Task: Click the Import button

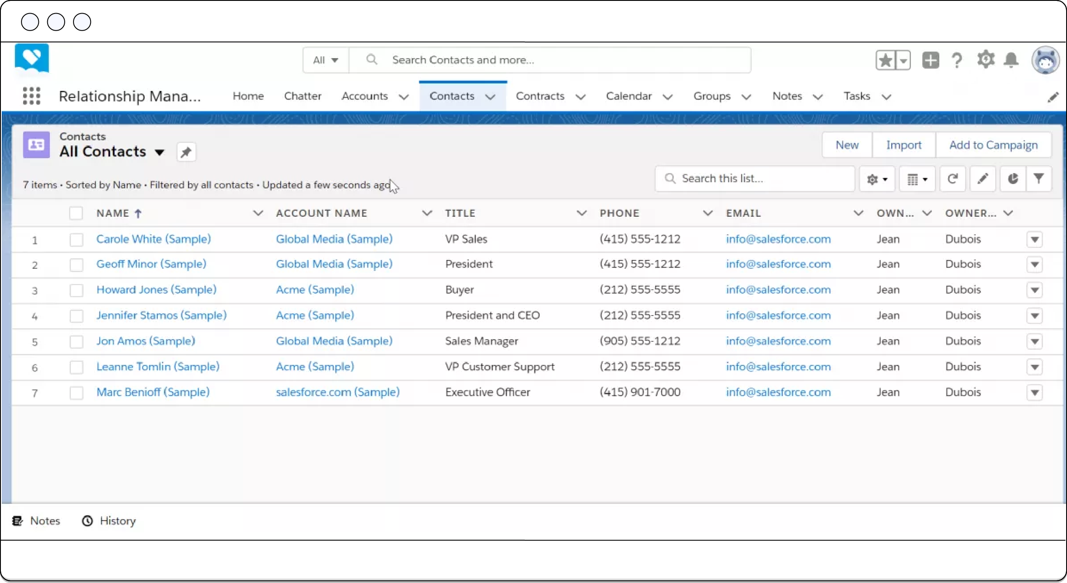Action: pyautogui.click(x=904, y=144)
